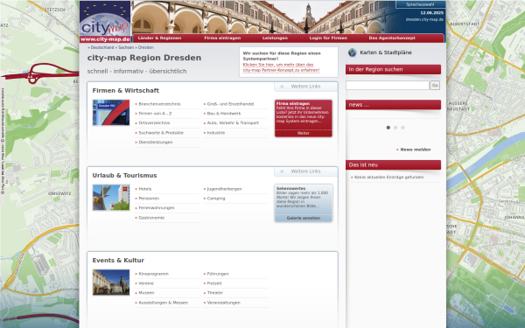Open Pensionen link
The height and width of the screenshot is (328, 525).
[x=149, y=199]
